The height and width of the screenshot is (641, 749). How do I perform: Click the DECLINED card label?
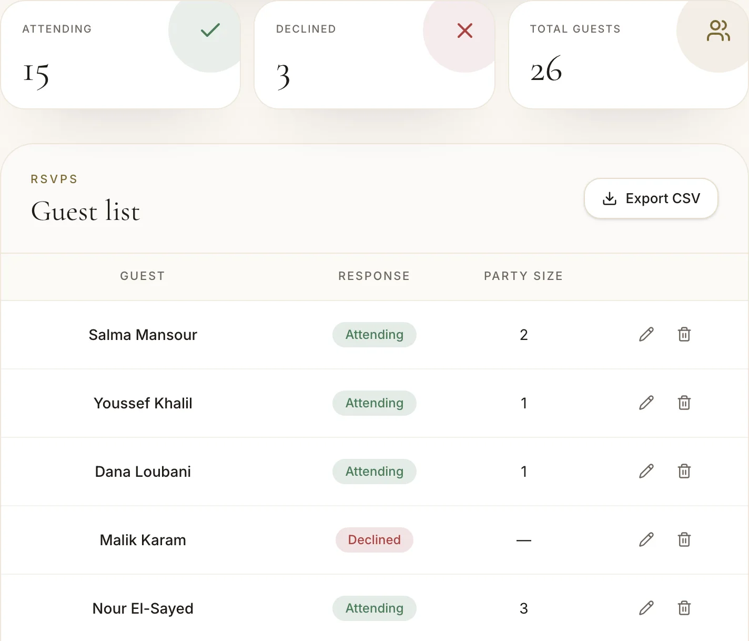(306, 29)
